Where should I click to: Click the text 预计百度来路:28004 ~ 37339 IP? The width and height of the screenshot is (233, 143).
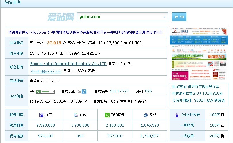[58, 101]
